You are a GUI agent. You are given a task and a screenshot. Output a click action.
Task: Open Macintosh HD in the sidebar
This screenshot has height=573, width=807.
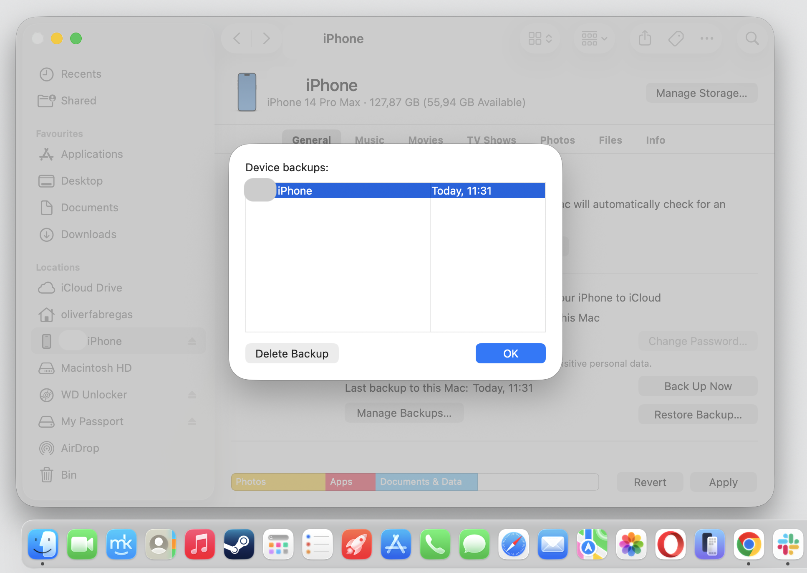click(118, 368)
